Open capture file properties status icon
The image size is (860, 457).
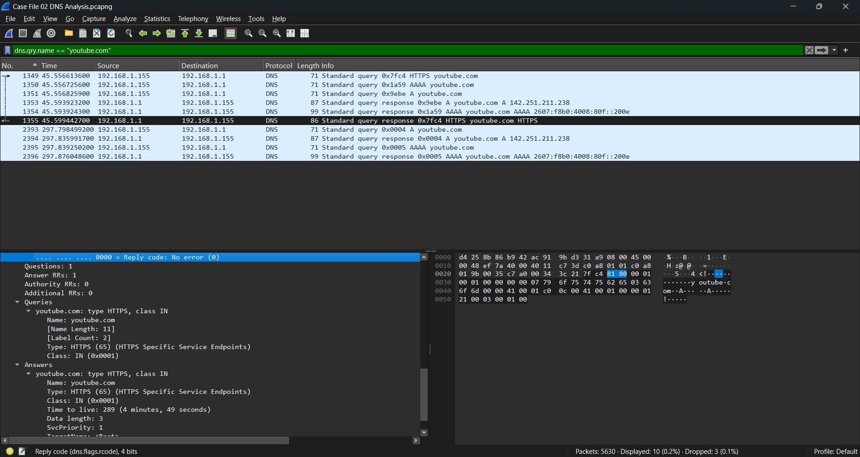point(22,451)
